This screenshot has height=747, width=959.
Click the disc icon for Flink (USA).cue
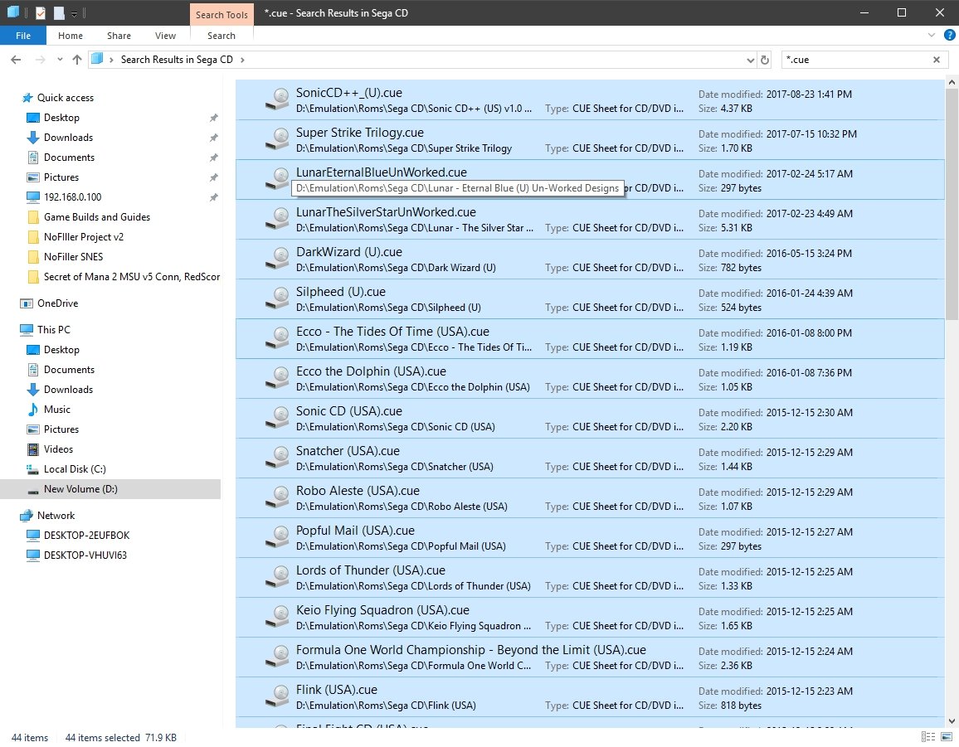(x=278, y=697)
